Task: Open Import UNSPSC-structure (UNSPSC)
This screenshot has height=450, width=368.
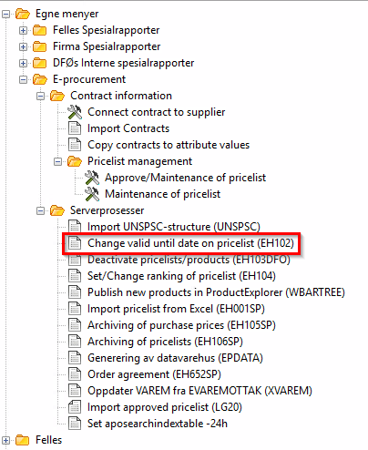Action: coord(174,227)
